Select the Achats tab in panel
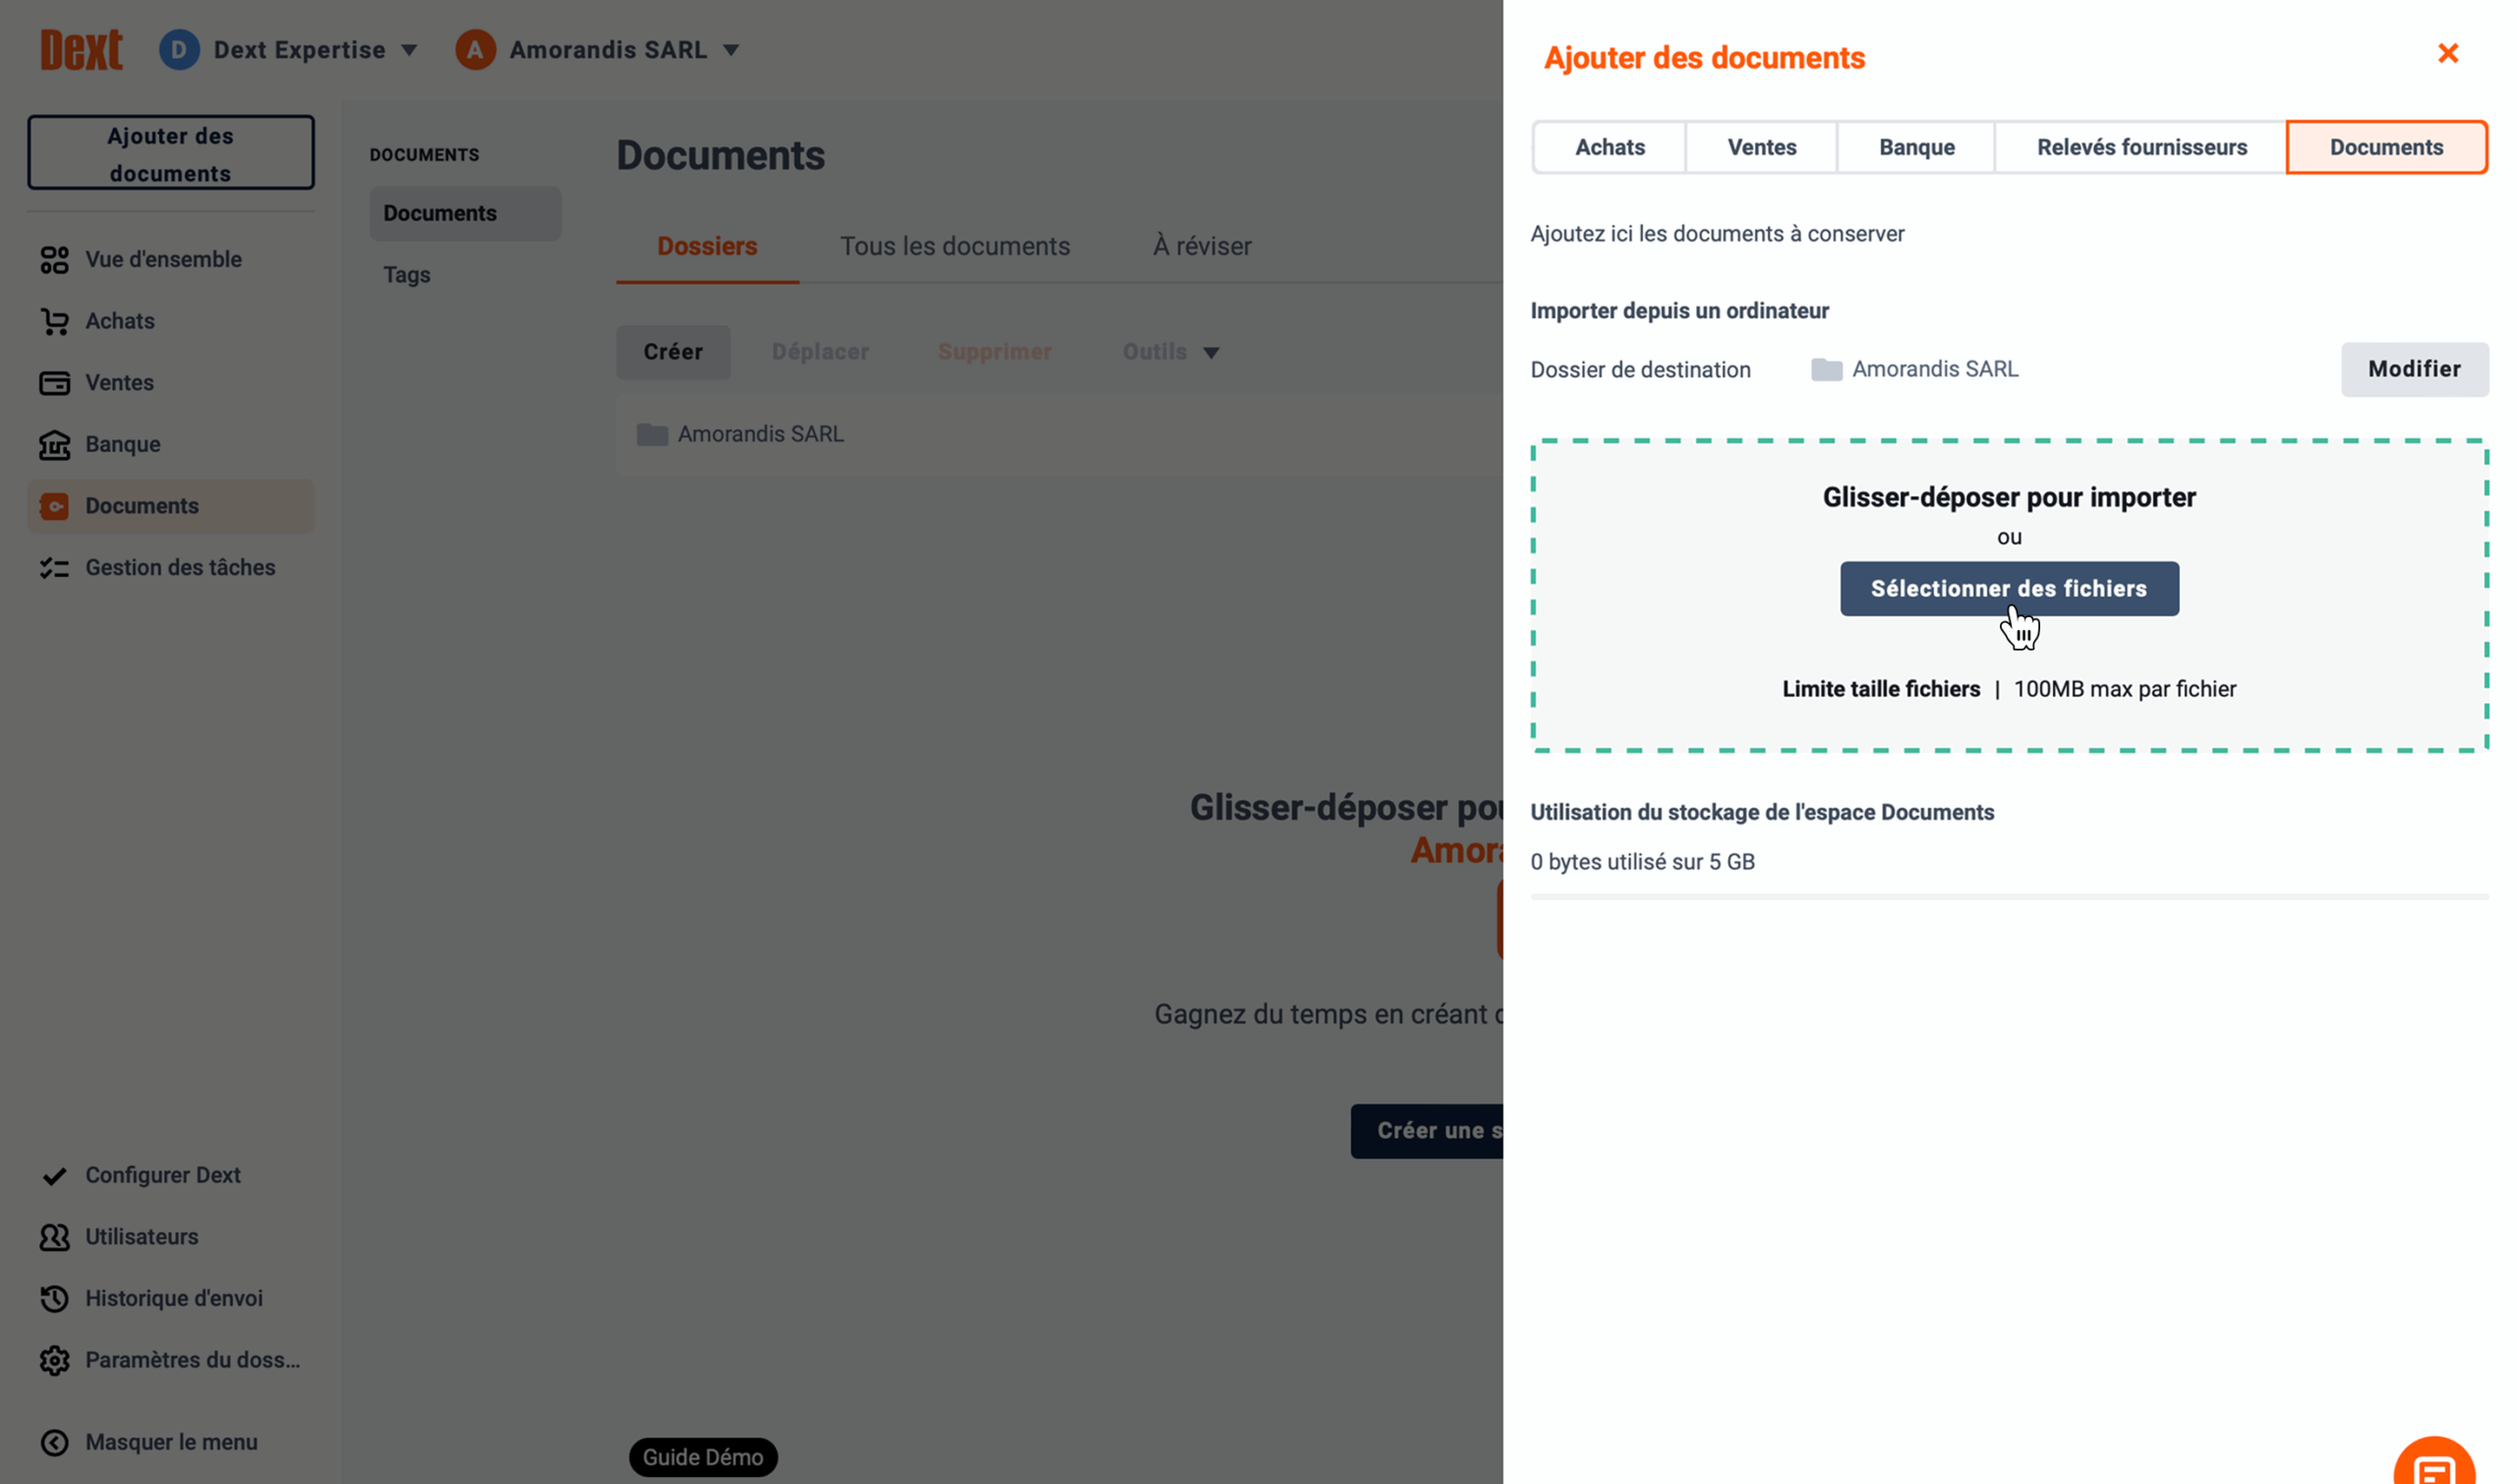The width and height of the screenshot is (2517, 1484). pos(1610,148)
